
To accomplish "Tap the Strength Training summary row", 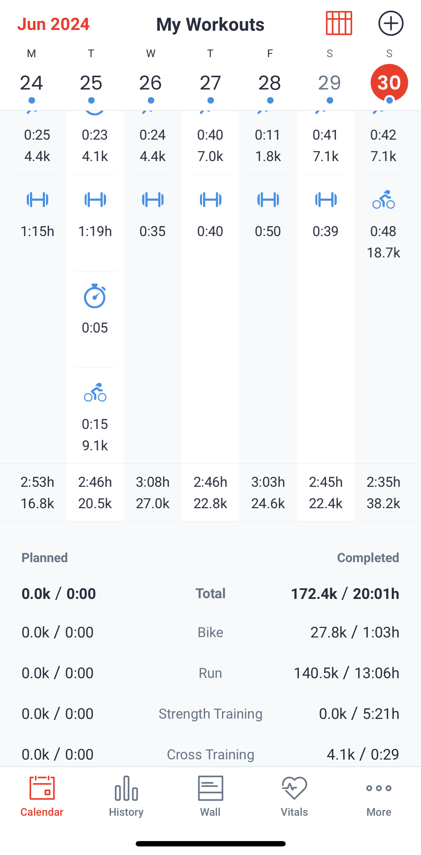I will click(x=210, y=714).
